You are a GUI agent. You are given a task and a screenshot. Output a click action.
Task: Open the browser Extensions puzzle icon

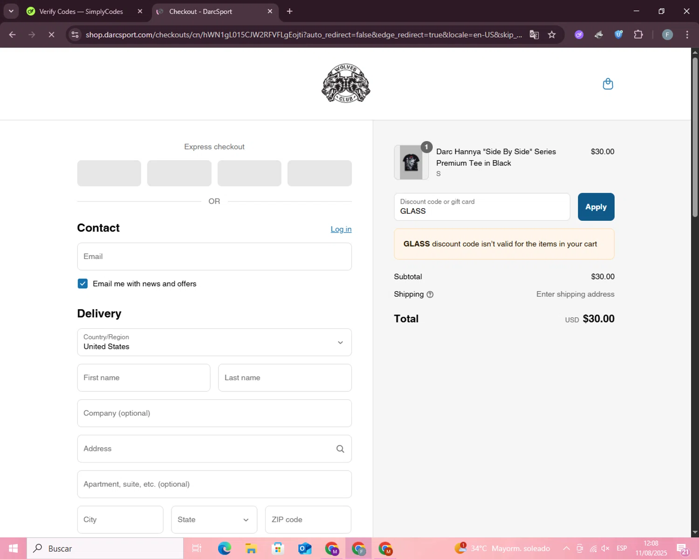tap(638, 34)
